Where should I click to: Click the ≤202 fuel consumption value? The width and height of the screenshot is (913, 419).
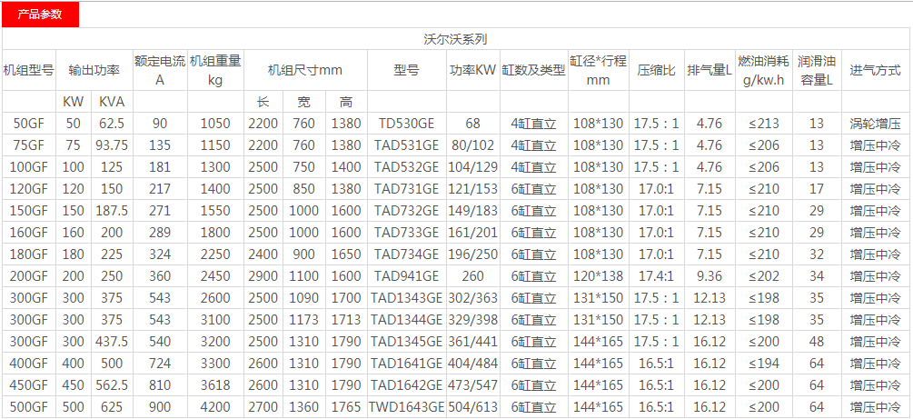(763, 276)
